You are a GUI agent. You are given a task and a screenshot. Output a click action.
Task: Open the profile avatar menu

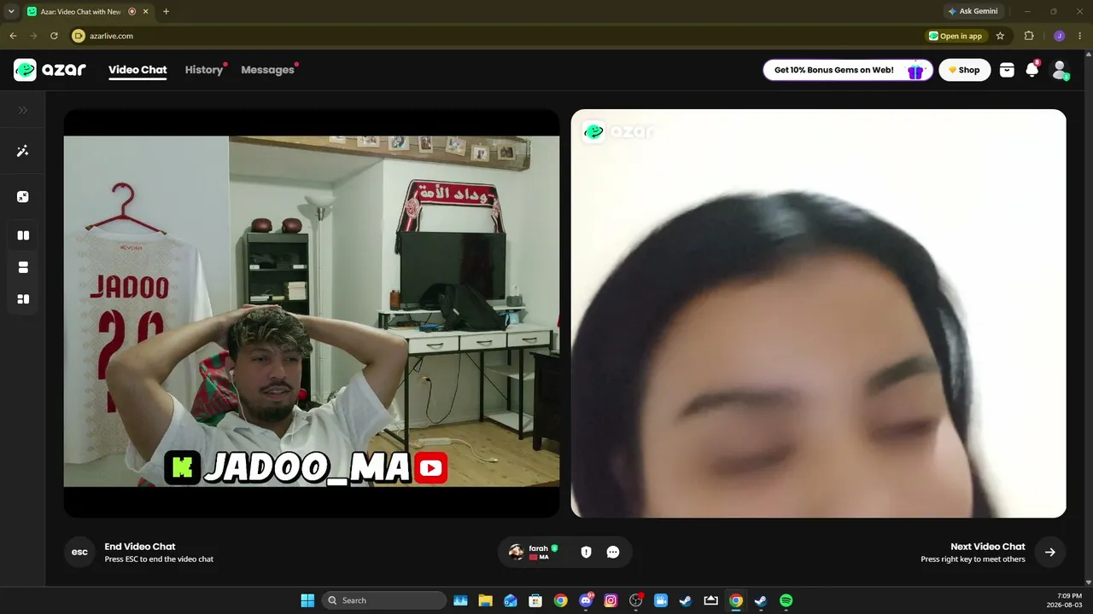click(x=1060, y=70)
